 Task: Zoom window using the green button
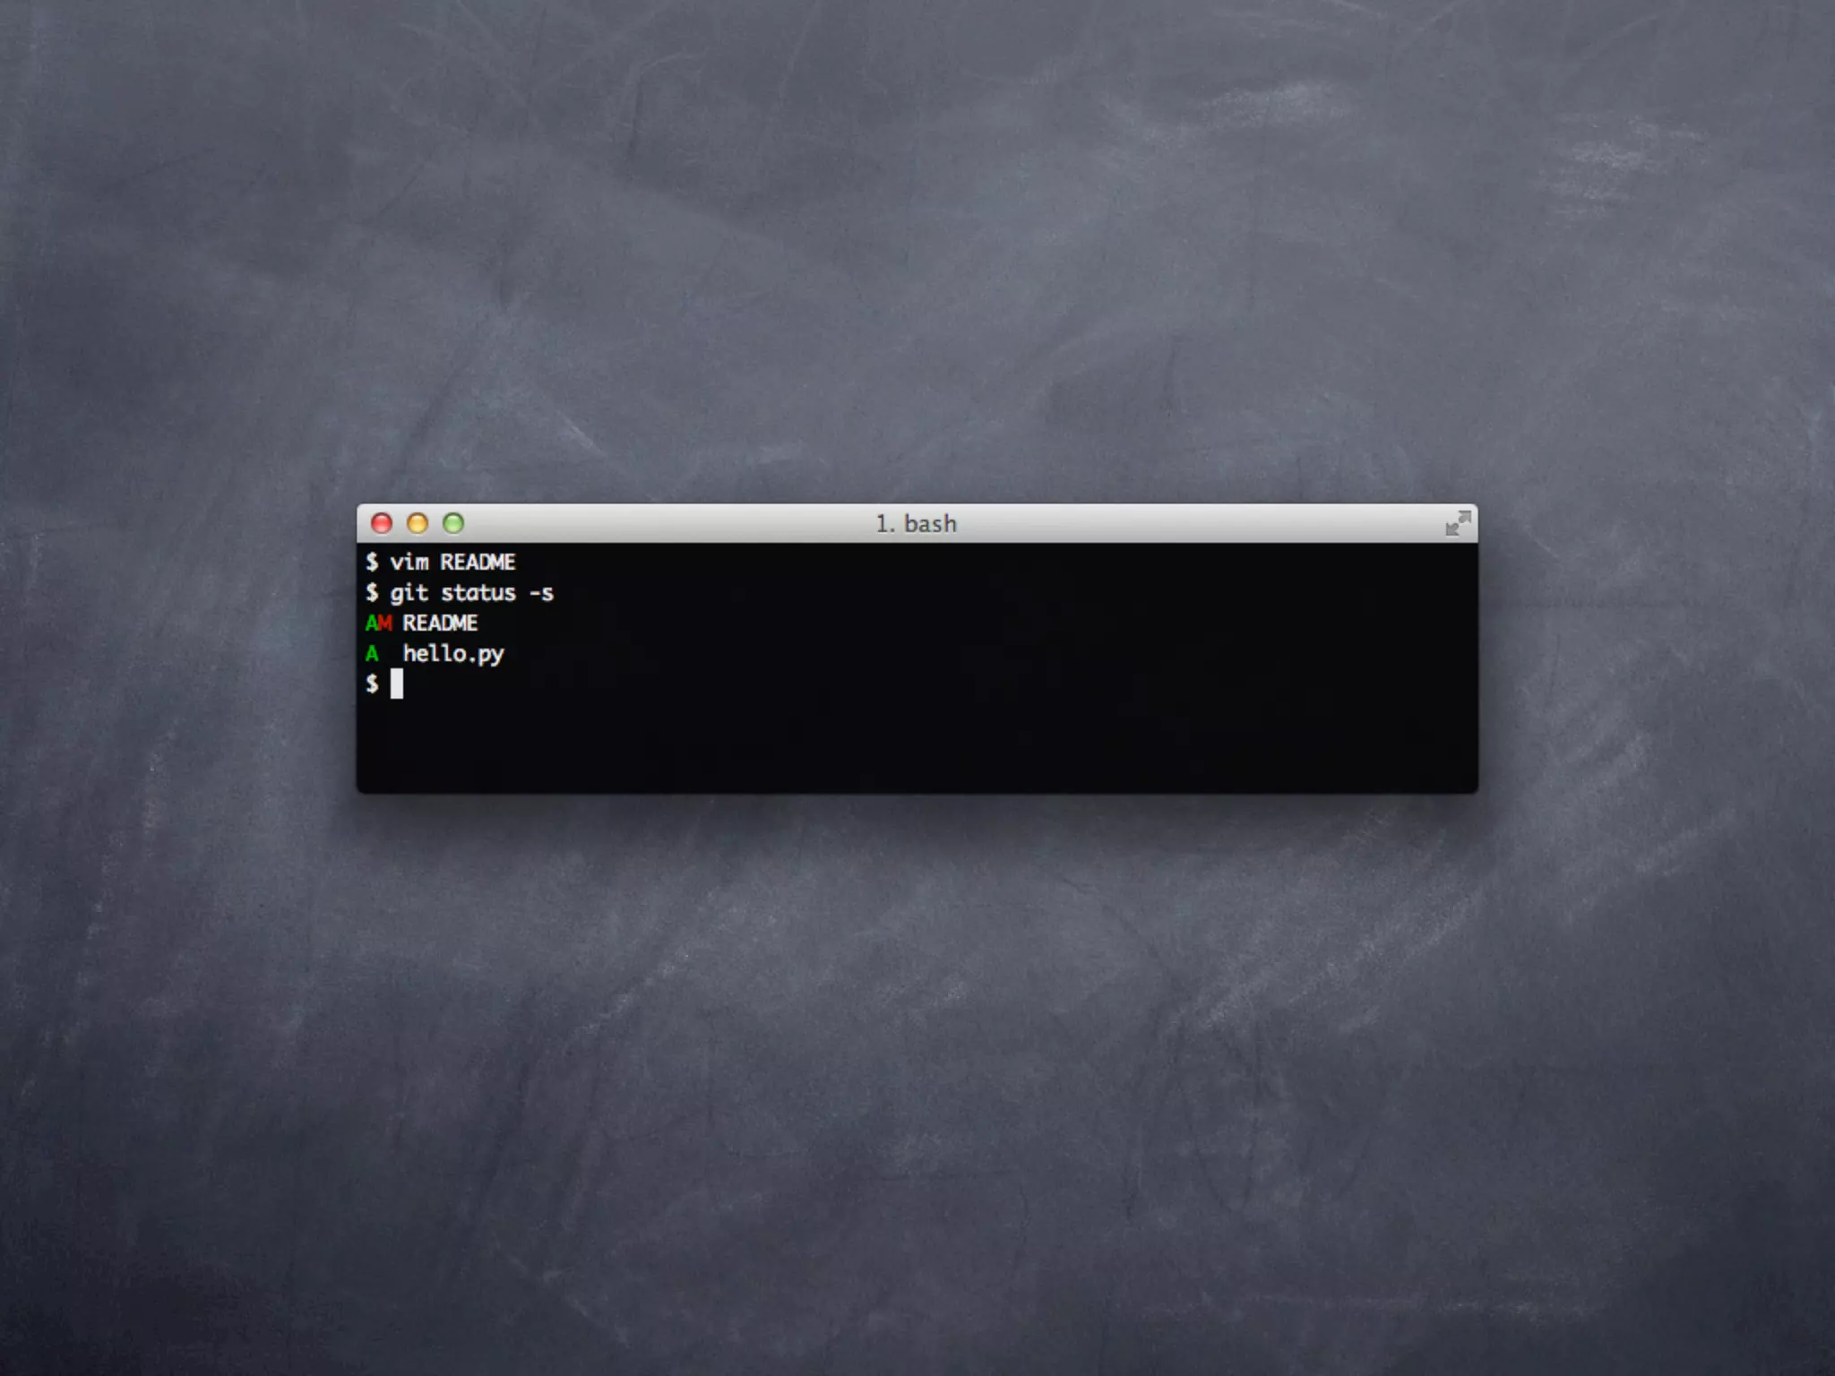453,523
